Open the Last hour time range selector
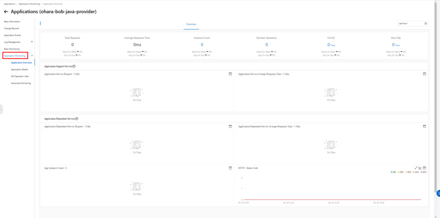Screen dimensions: 440x218 coord(413,24)
